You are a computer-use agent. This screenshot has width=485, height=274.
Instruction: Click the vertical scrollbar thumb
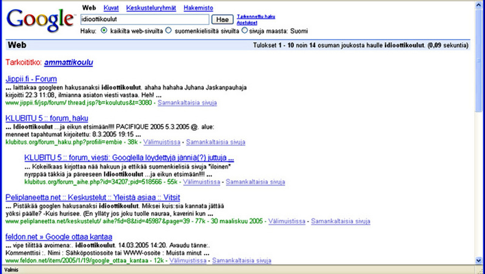[478, 60]
